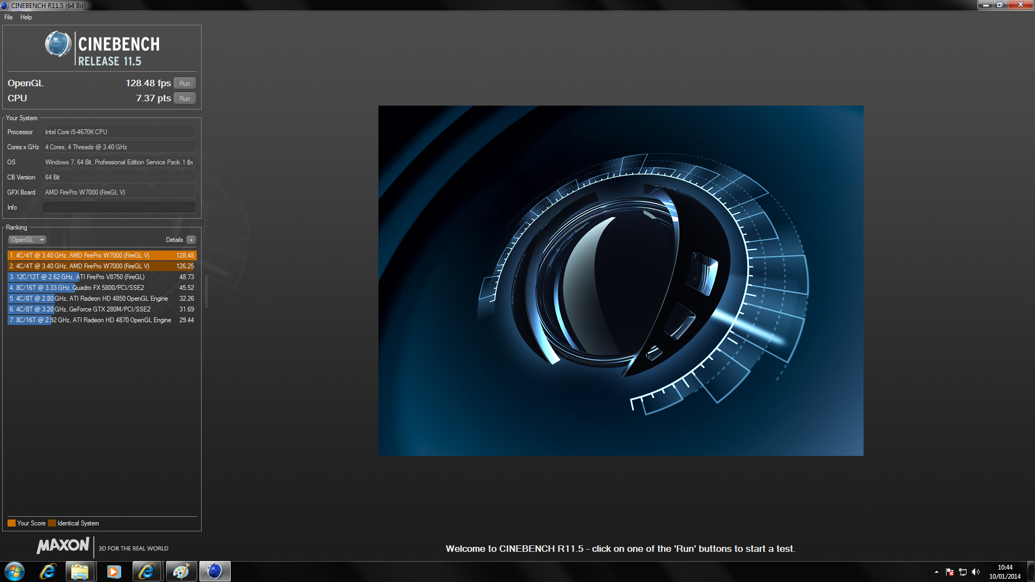This screenshot has width=1035, height=582.
Task: Open the OpenGL ranking dropdown
Action: [27, 240]
